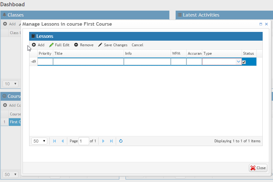Viewport: 273px width, 182px height.
Task: Click the Save Changes text label in the Lessons toolbar
Action: pyautogui.click(x=116, y=45)
